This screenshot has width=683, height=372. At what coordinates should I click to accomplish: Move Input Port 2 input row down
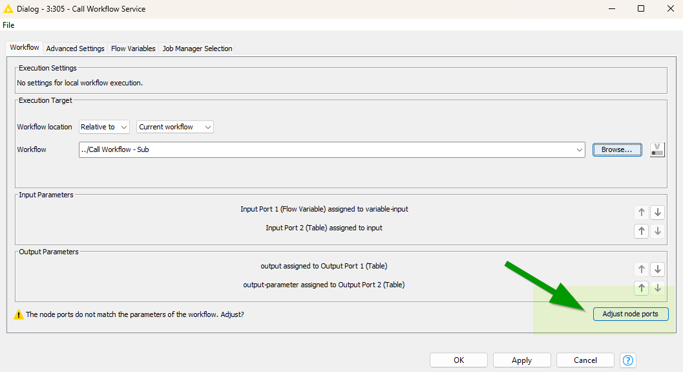coord(658,231)
